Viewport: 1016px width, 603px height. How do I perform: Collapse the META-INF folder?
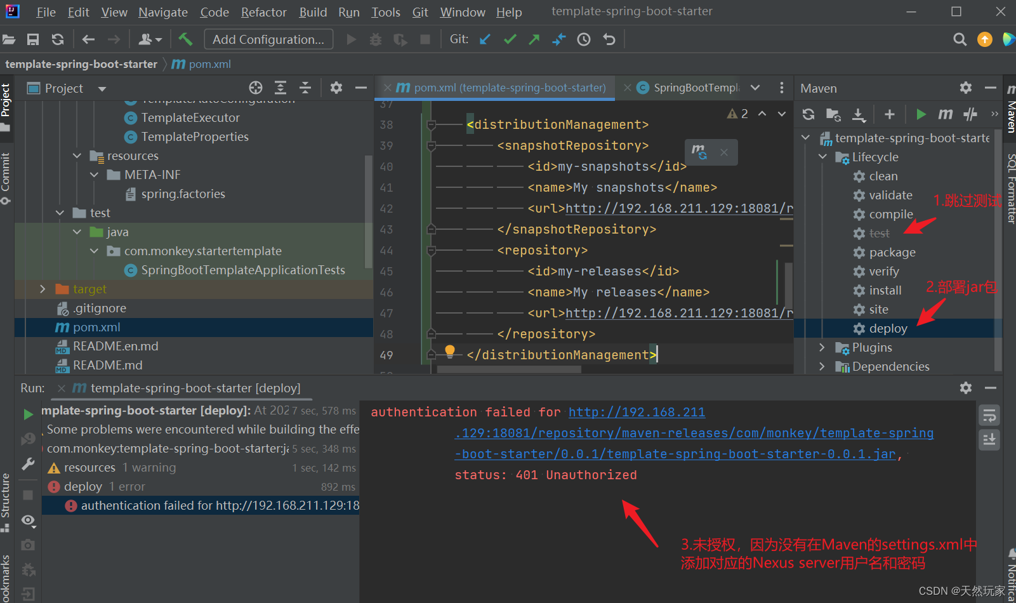(x=95, y=175)
